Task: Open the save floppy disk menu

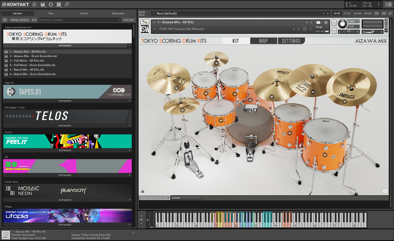Action: point(43,5)
